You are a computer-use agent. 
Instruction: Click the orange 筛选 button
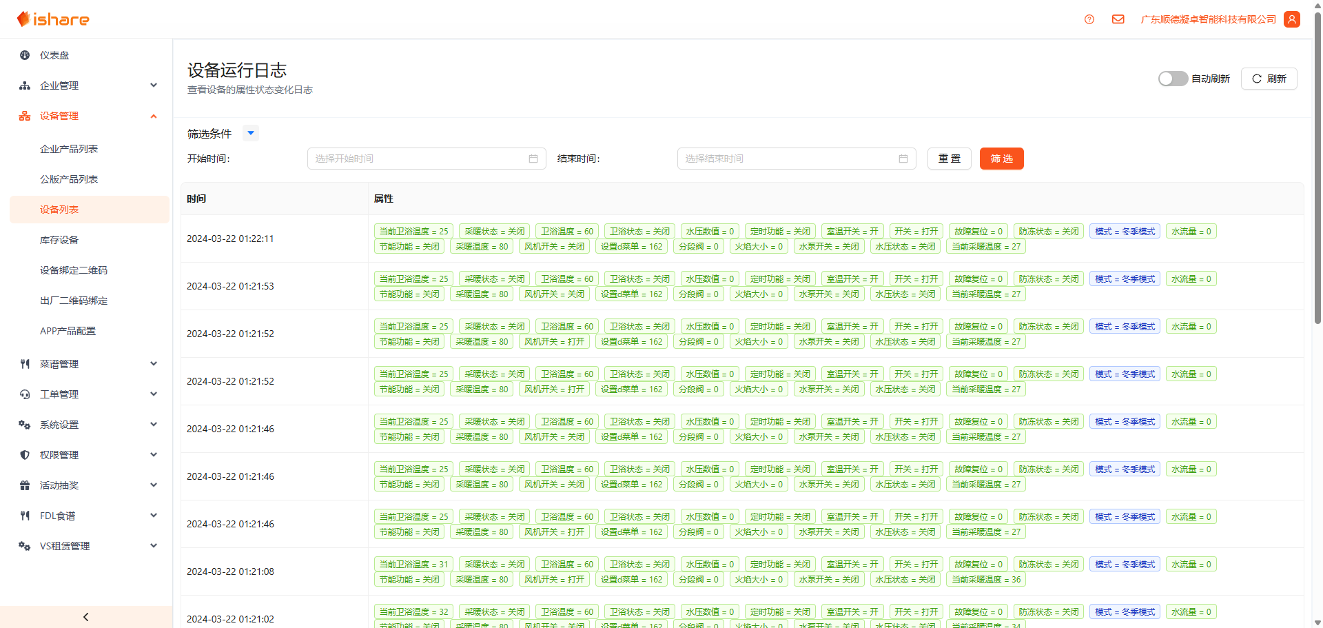click(1001, 159)
